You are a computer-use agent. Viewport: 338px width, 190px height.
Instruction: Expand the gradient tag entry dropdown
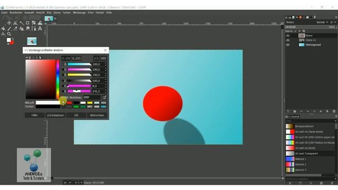click(335, 179)
